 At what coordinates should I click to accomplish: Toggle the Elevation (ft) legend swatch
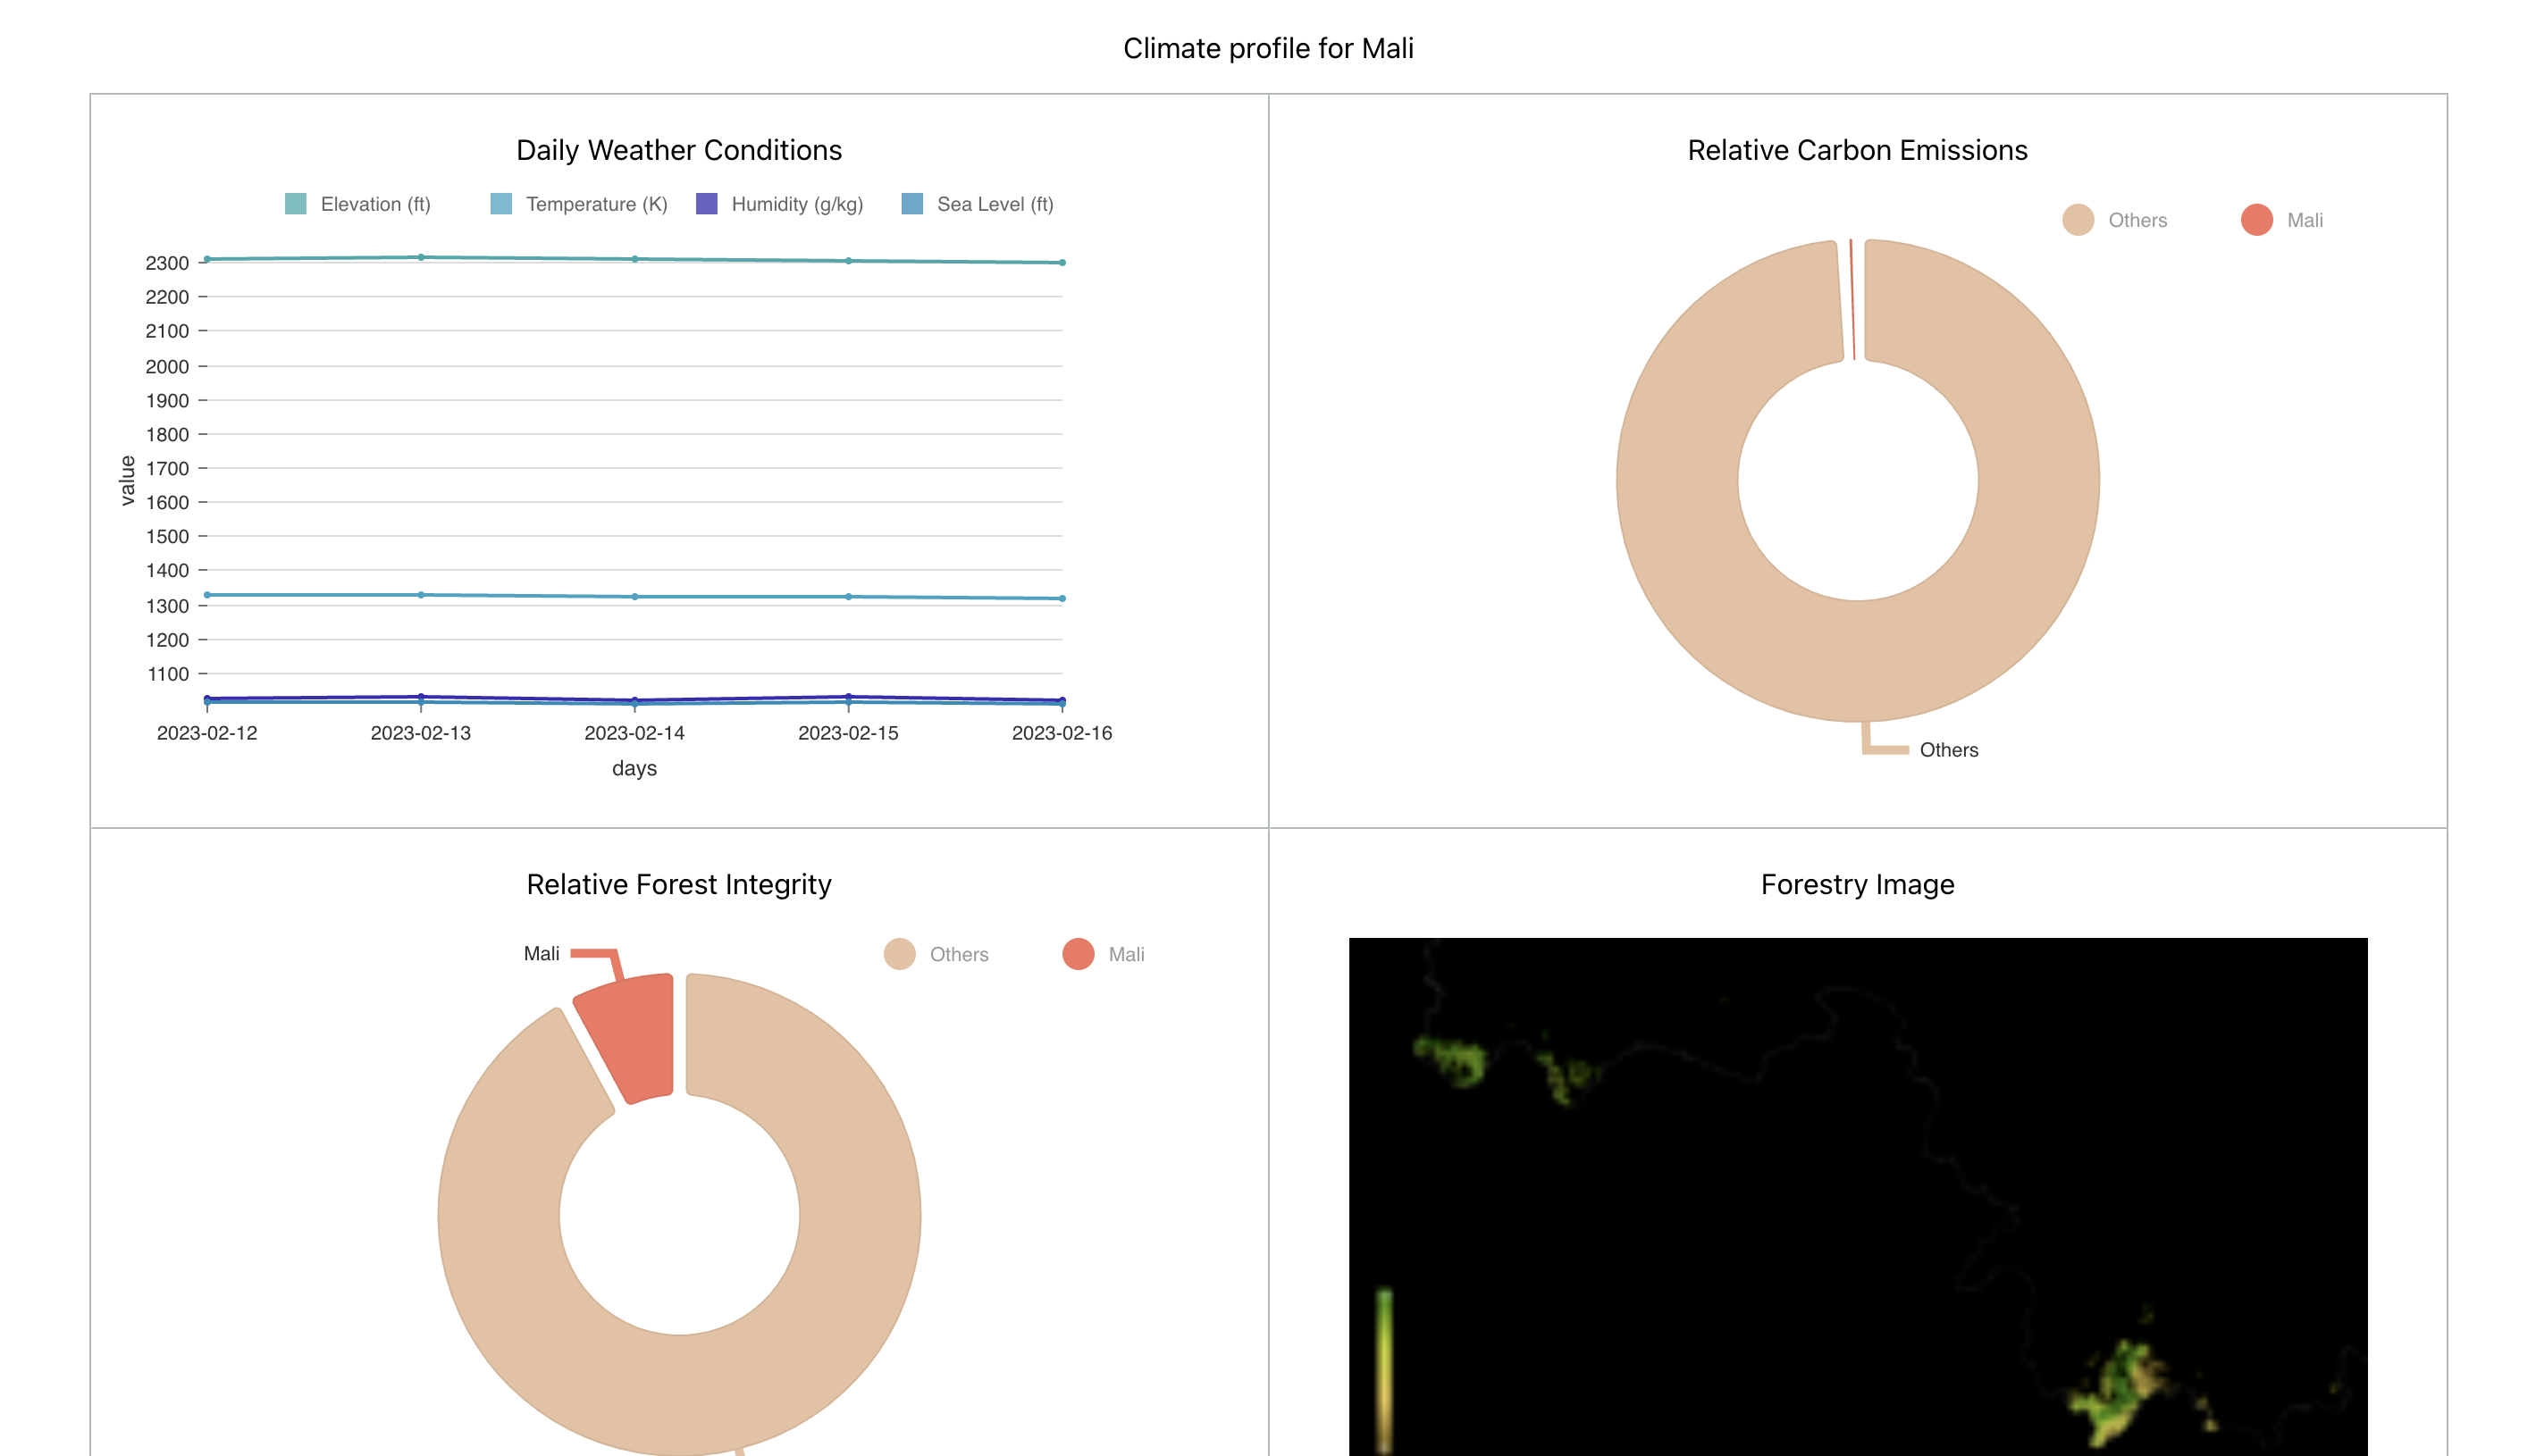pyautogui.click(x=295, y=204)
